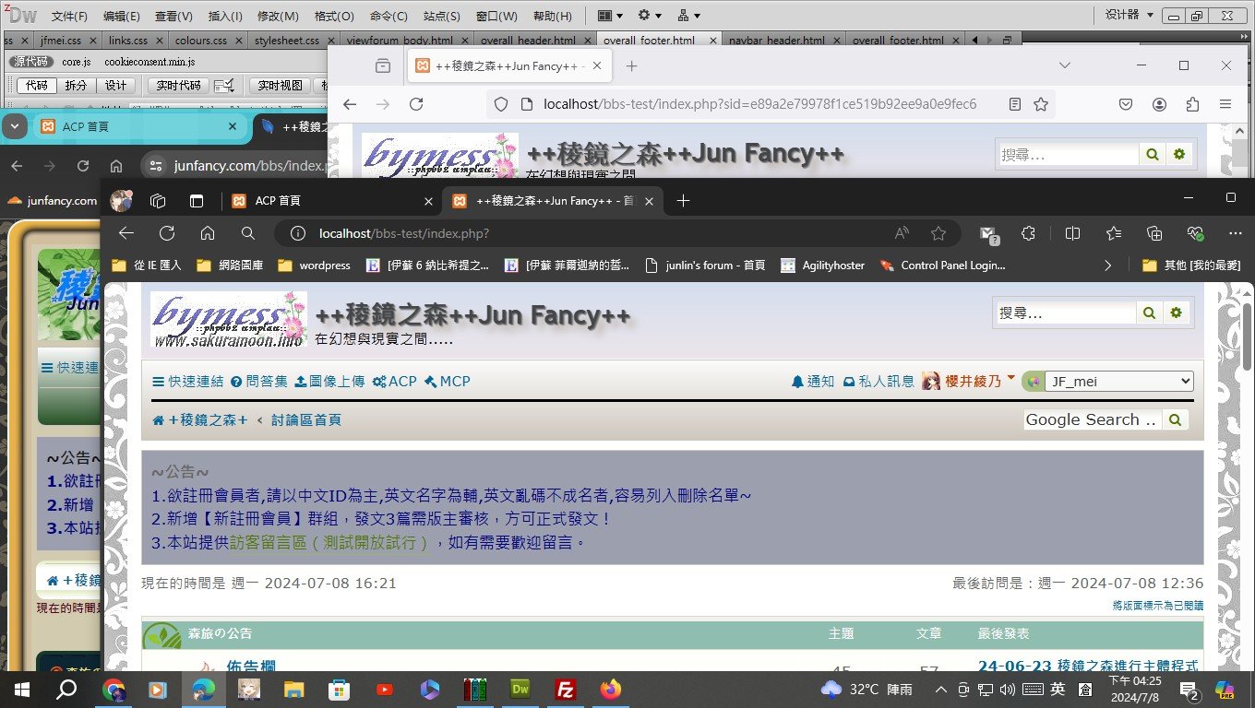
Task: Click the Firefox reader view icon
Action: click(1014, 104)
